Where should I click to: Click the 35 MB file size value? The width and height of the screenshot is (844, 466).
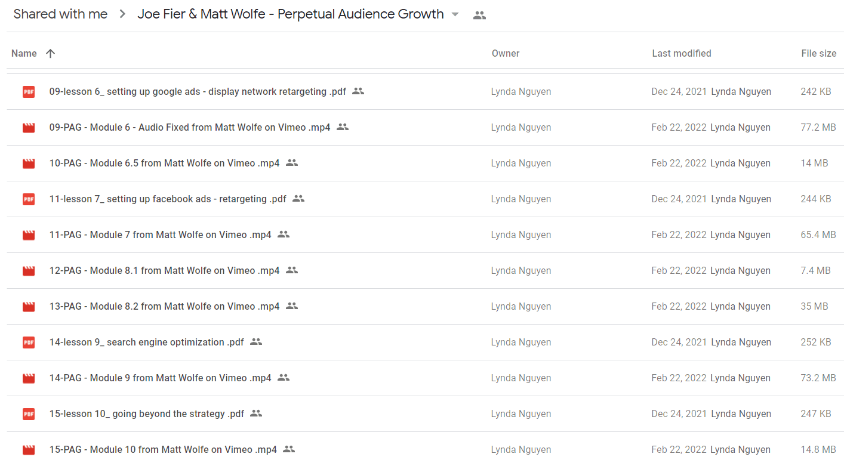pyautogui.click(x=814, y=307)
